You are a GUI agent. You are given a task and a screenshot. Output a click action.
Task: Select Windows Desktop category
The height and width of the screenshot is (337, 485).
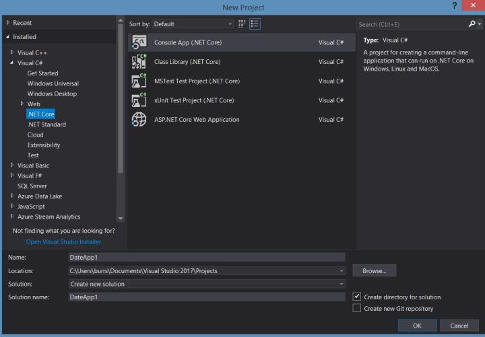(x=52, y=94)
